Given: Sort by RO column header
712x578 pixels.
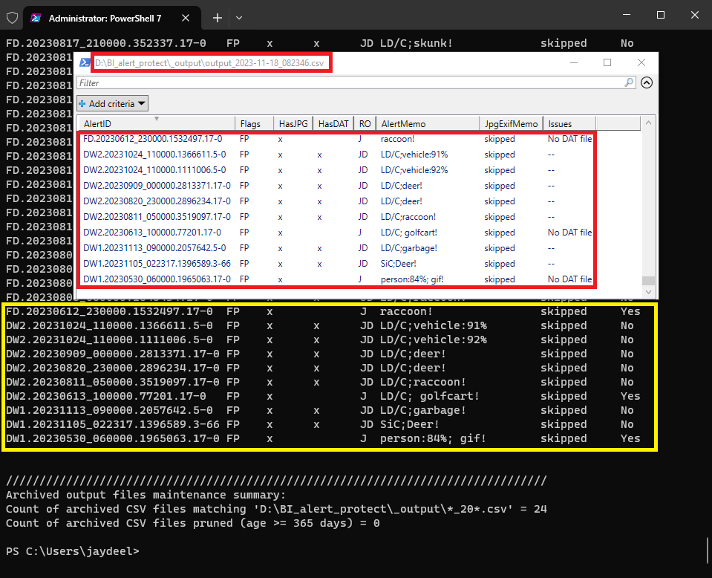Looking at the screenshot, I should 365,123.
